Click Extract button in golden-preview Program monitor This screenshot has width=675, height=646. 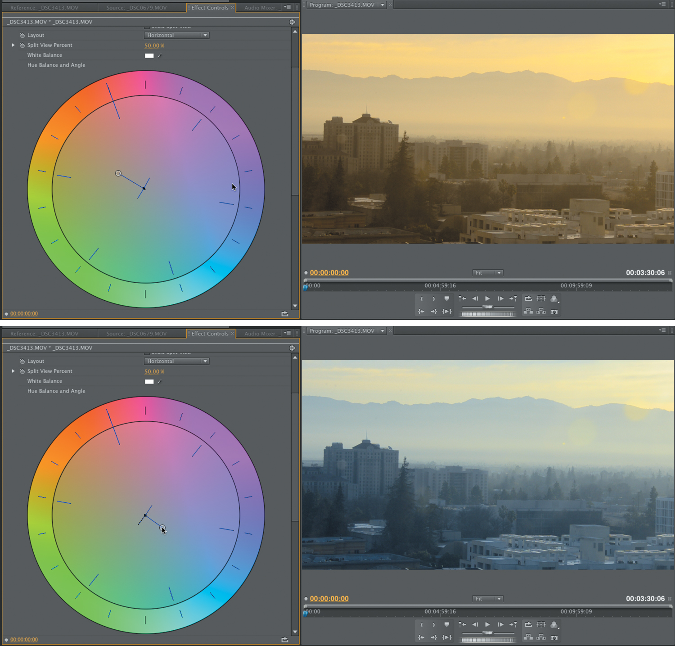pyautogui.click(x=541, y=312)
